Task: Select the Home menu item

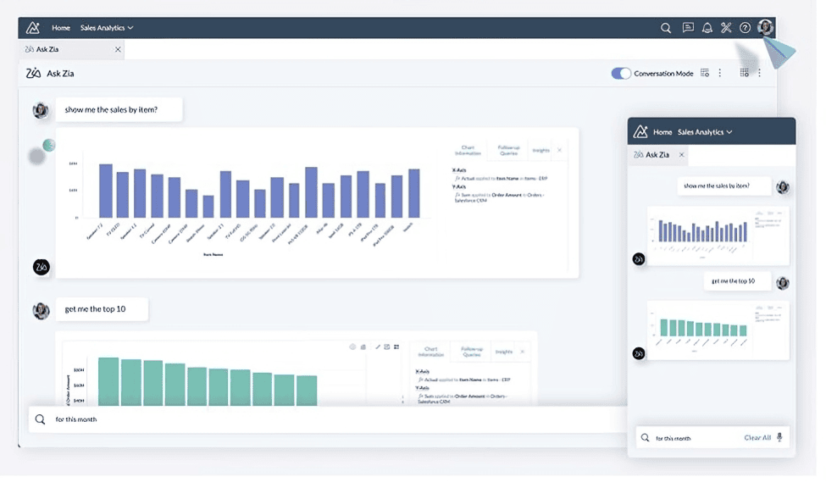Action: pyautogui.click(x=60, y=27)
